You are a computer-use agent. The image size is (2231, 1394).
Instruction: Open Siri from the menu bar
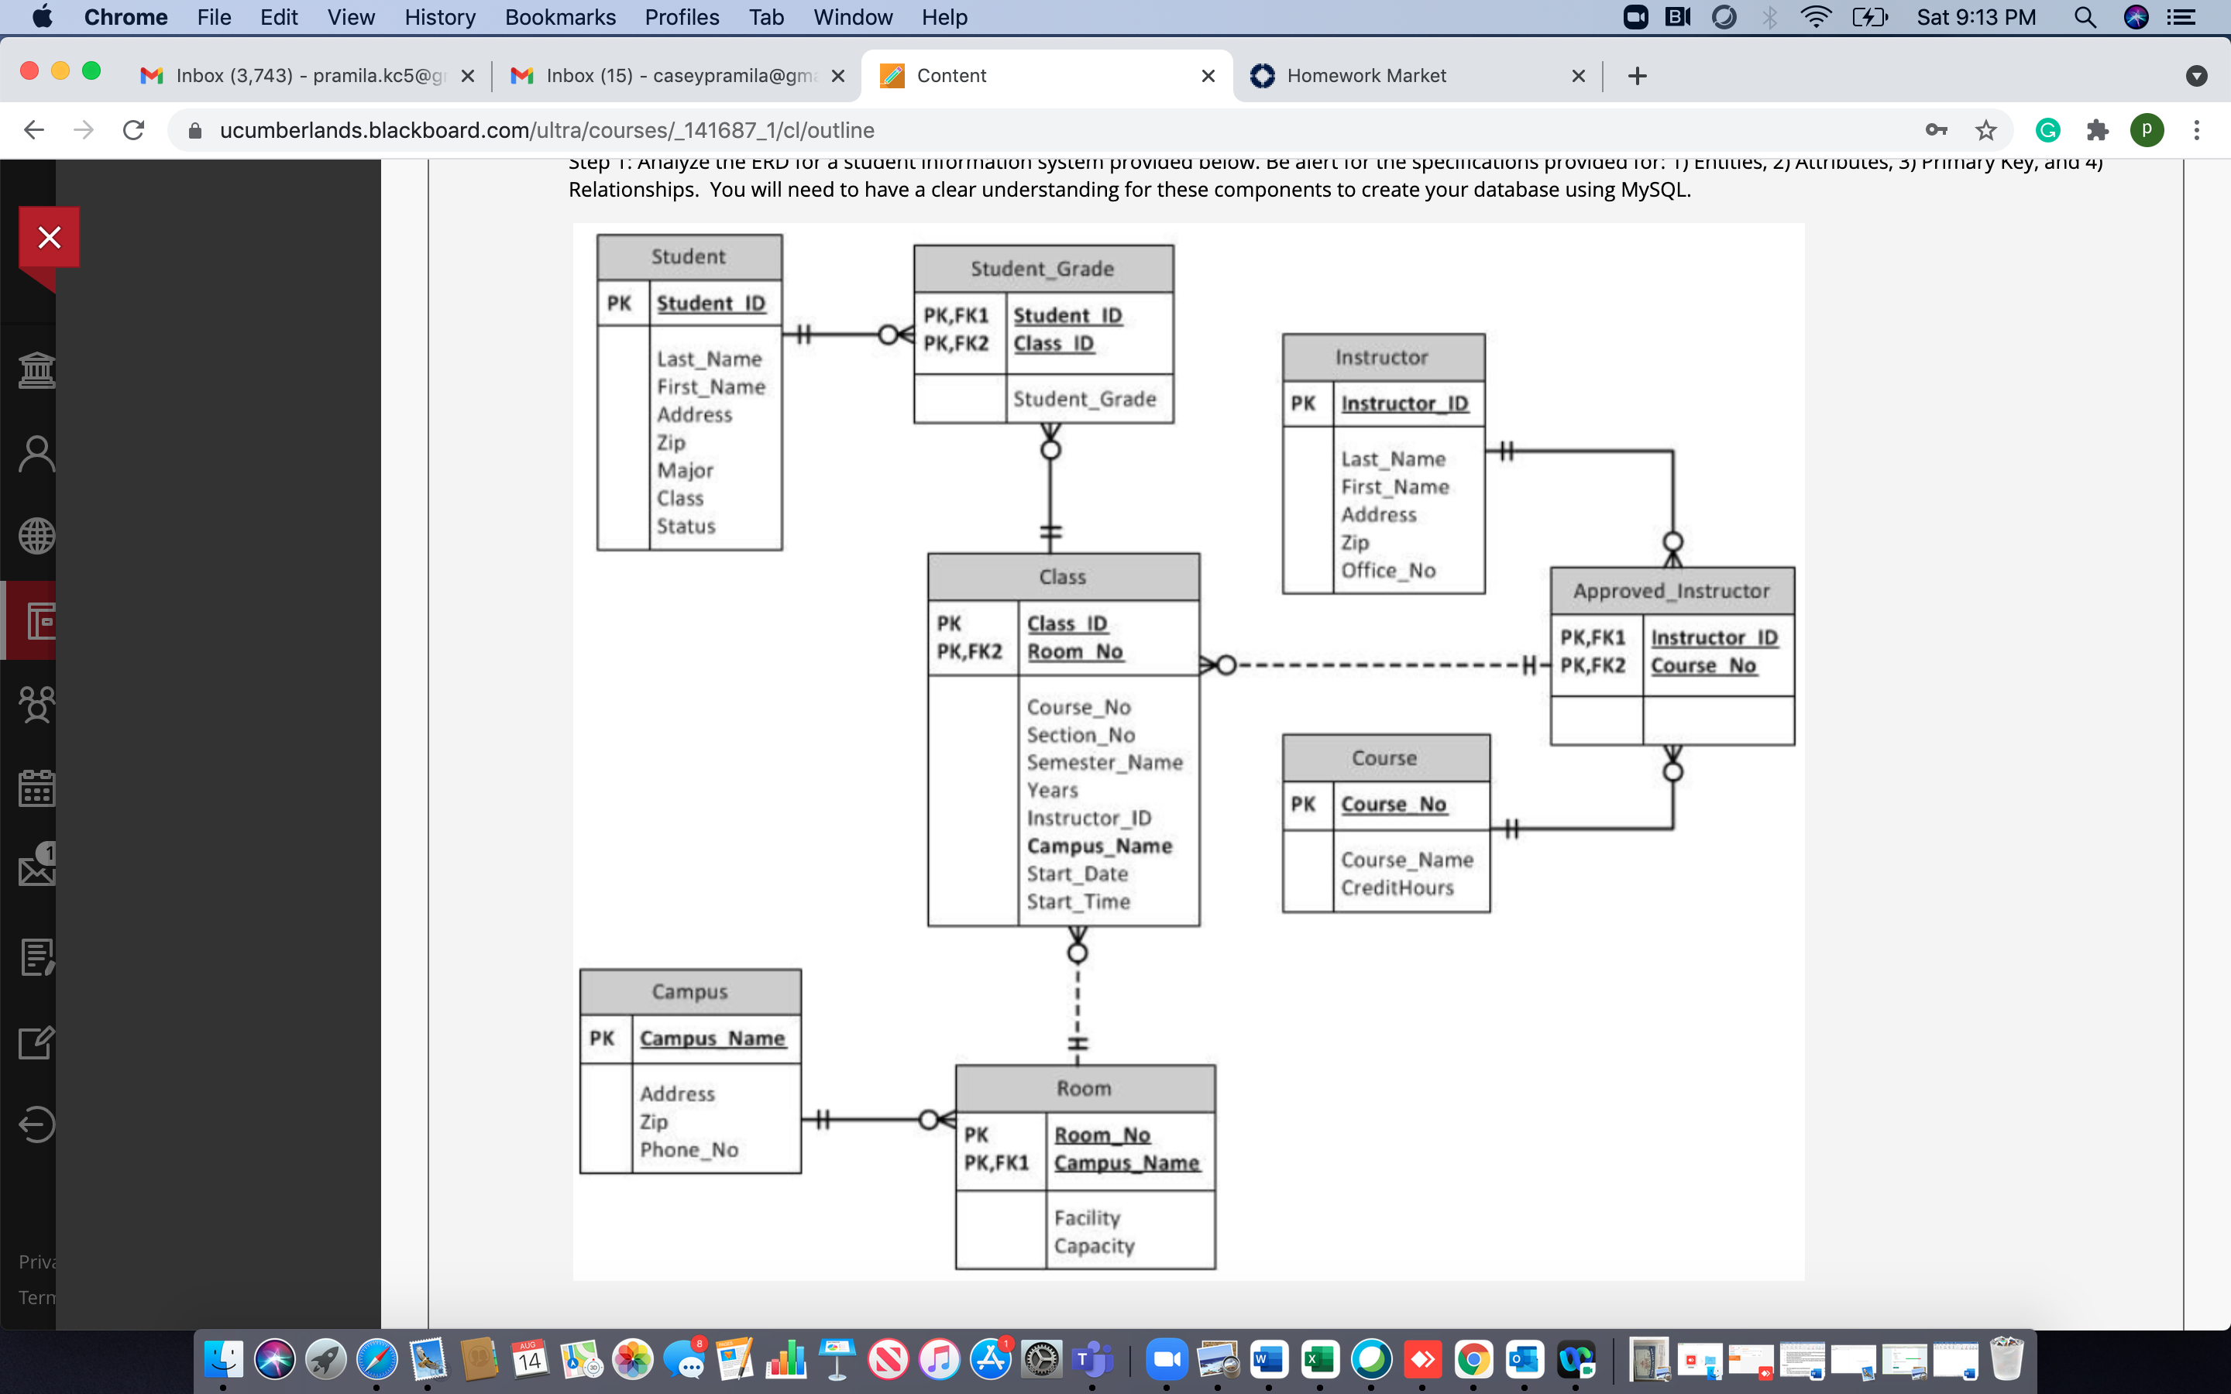coord(2136,16)
